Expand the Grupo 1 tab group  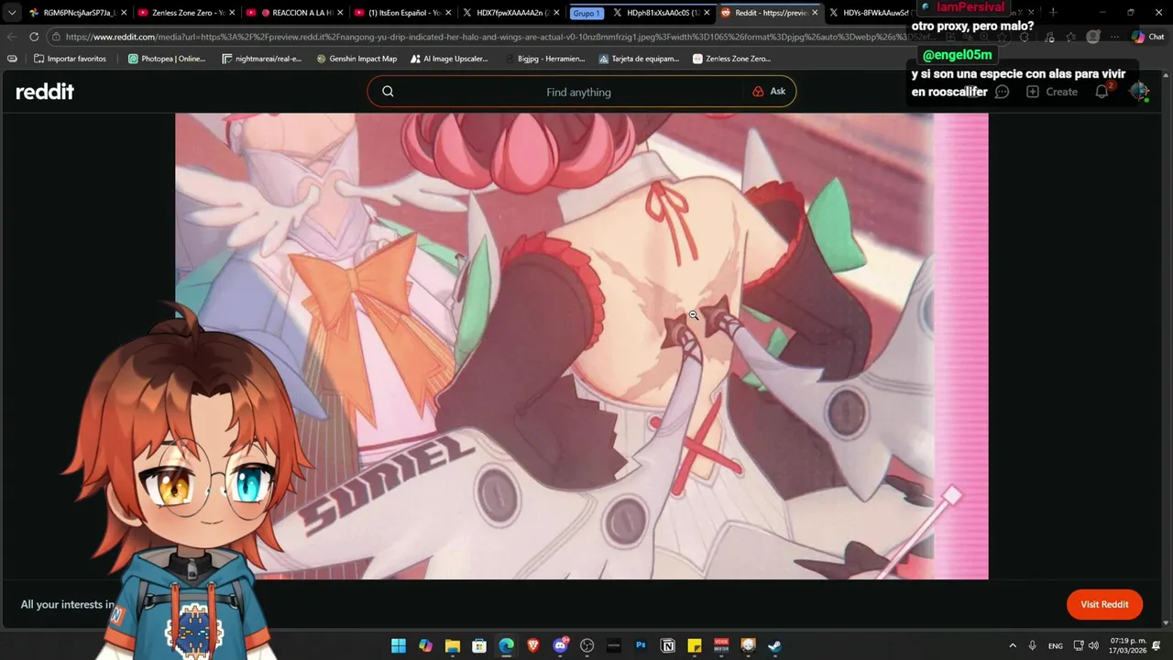(x=586, y=13)
